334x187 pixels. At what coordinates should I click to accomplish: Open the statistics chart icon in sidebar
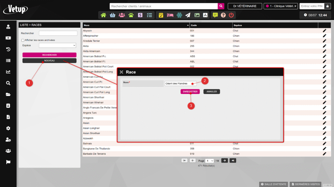tap(8, 72)
